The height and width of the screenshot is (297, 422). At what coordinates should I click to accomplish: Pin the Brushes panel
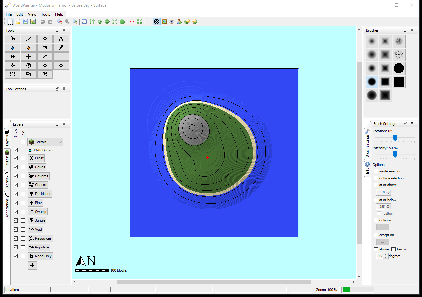coord(412,30)
